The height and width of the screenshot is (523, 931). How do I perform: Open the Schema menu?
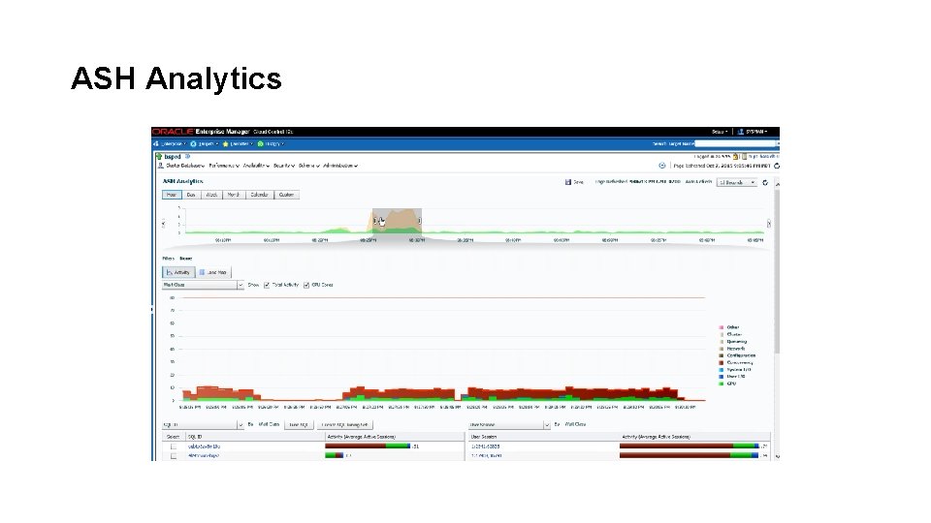pos(309,166)
